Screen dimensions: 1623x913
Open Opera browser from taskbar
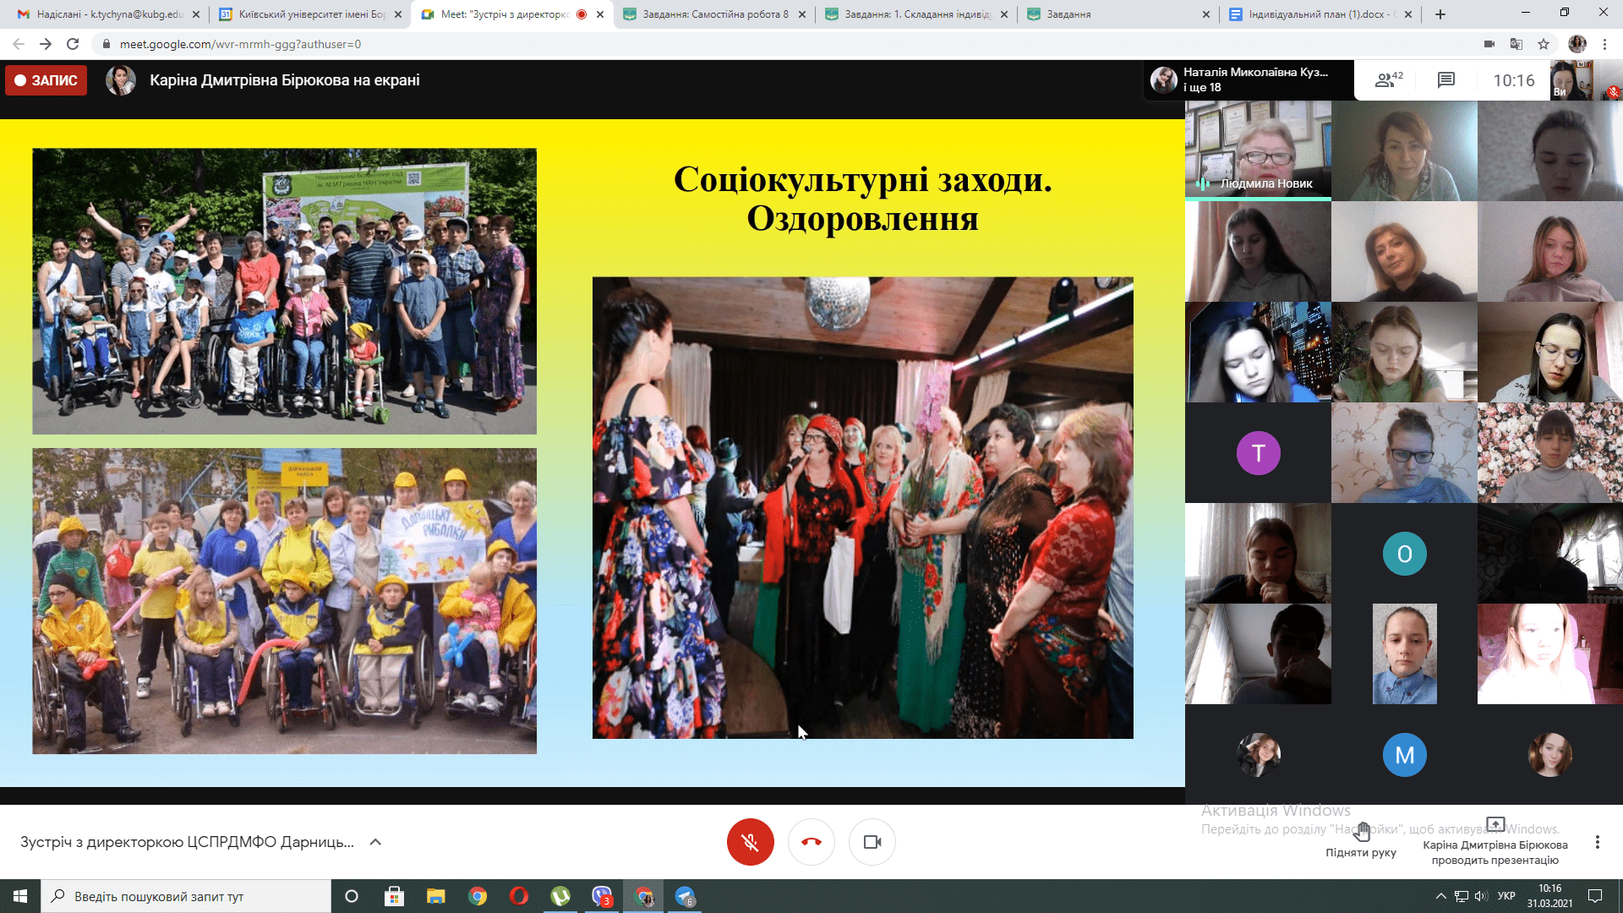[x=519, y=896]
